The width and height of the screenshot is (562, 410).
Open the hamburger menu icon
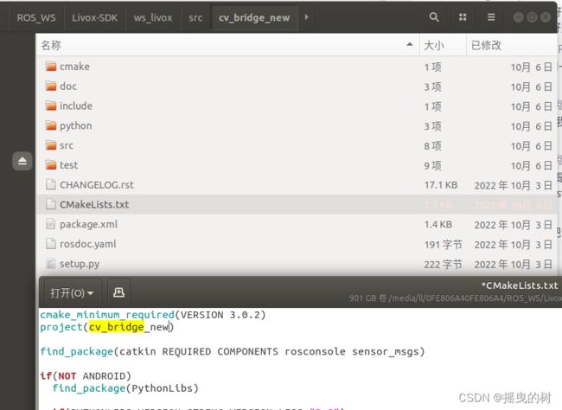click(491, 16)
